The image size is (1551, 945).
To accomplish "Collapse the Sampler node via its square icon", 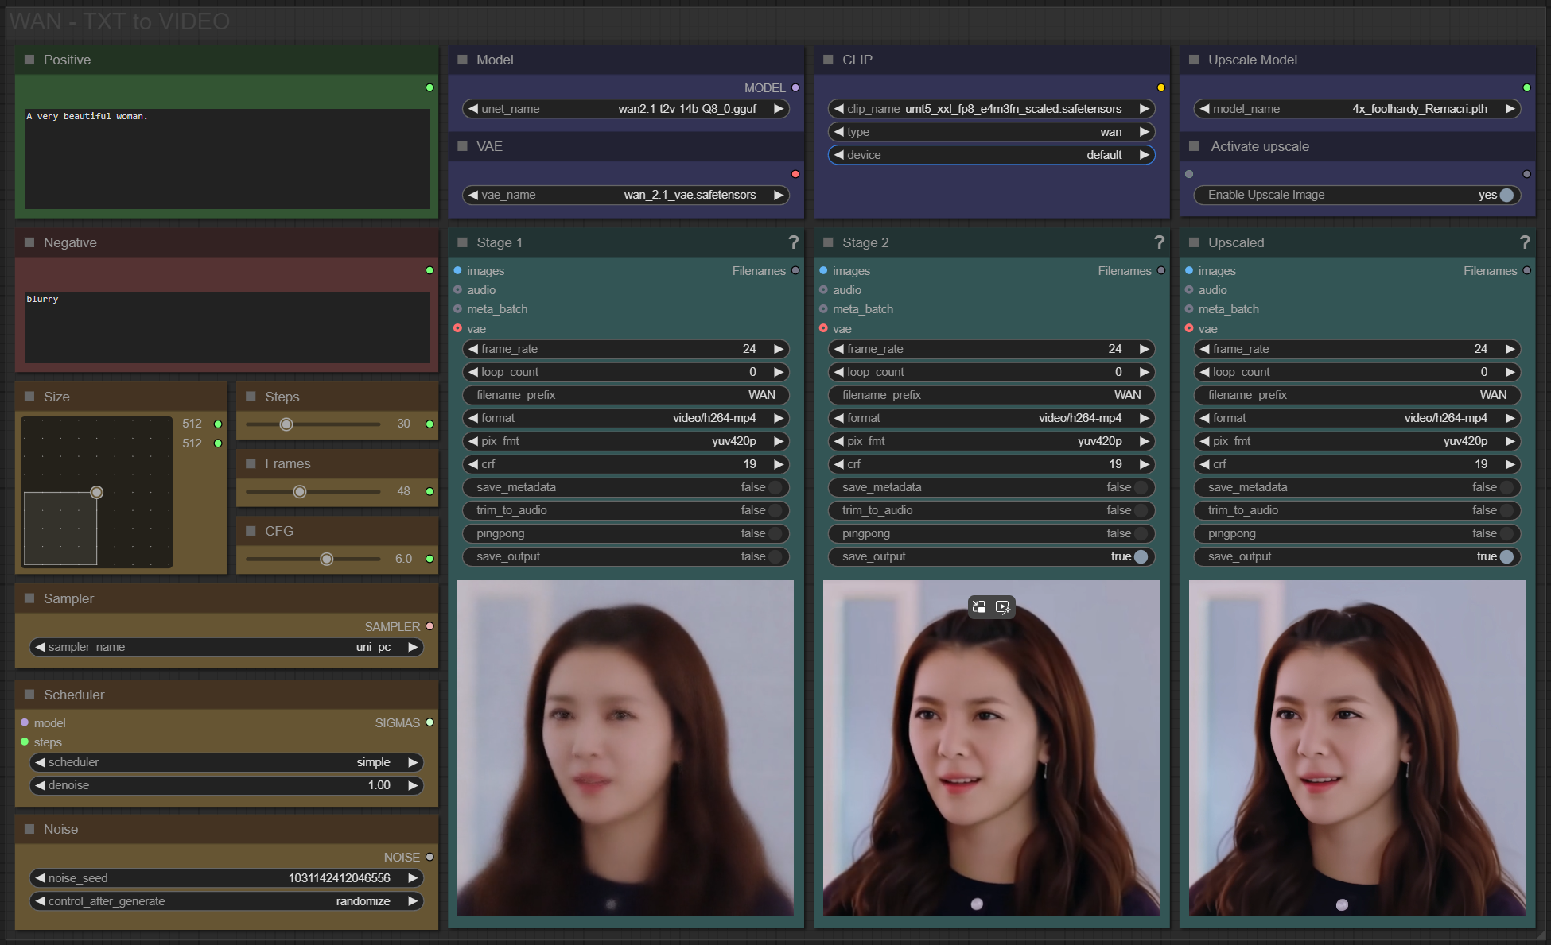I will click(29, 598).
